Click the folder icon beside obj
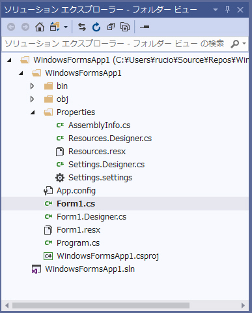This screenshot has width=252, height=313. pos(48,99)
